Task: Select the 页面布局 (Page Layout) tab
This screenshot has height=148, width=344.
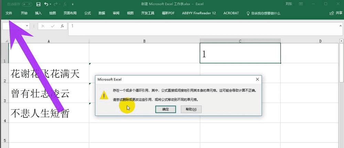Action: 70,13
